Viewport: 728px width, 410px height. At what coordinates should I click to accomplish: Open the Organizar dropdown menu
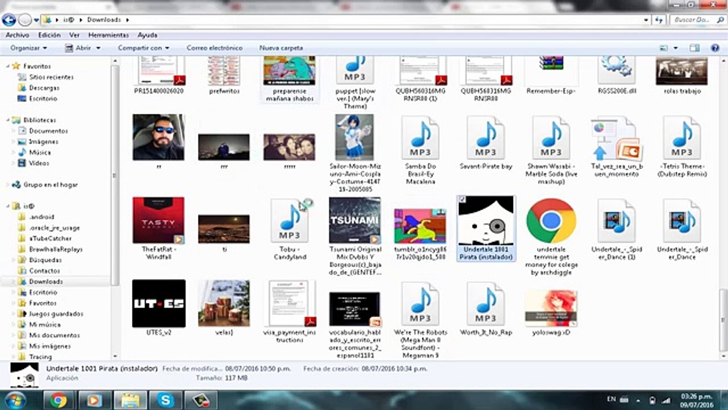click(28, 48)
